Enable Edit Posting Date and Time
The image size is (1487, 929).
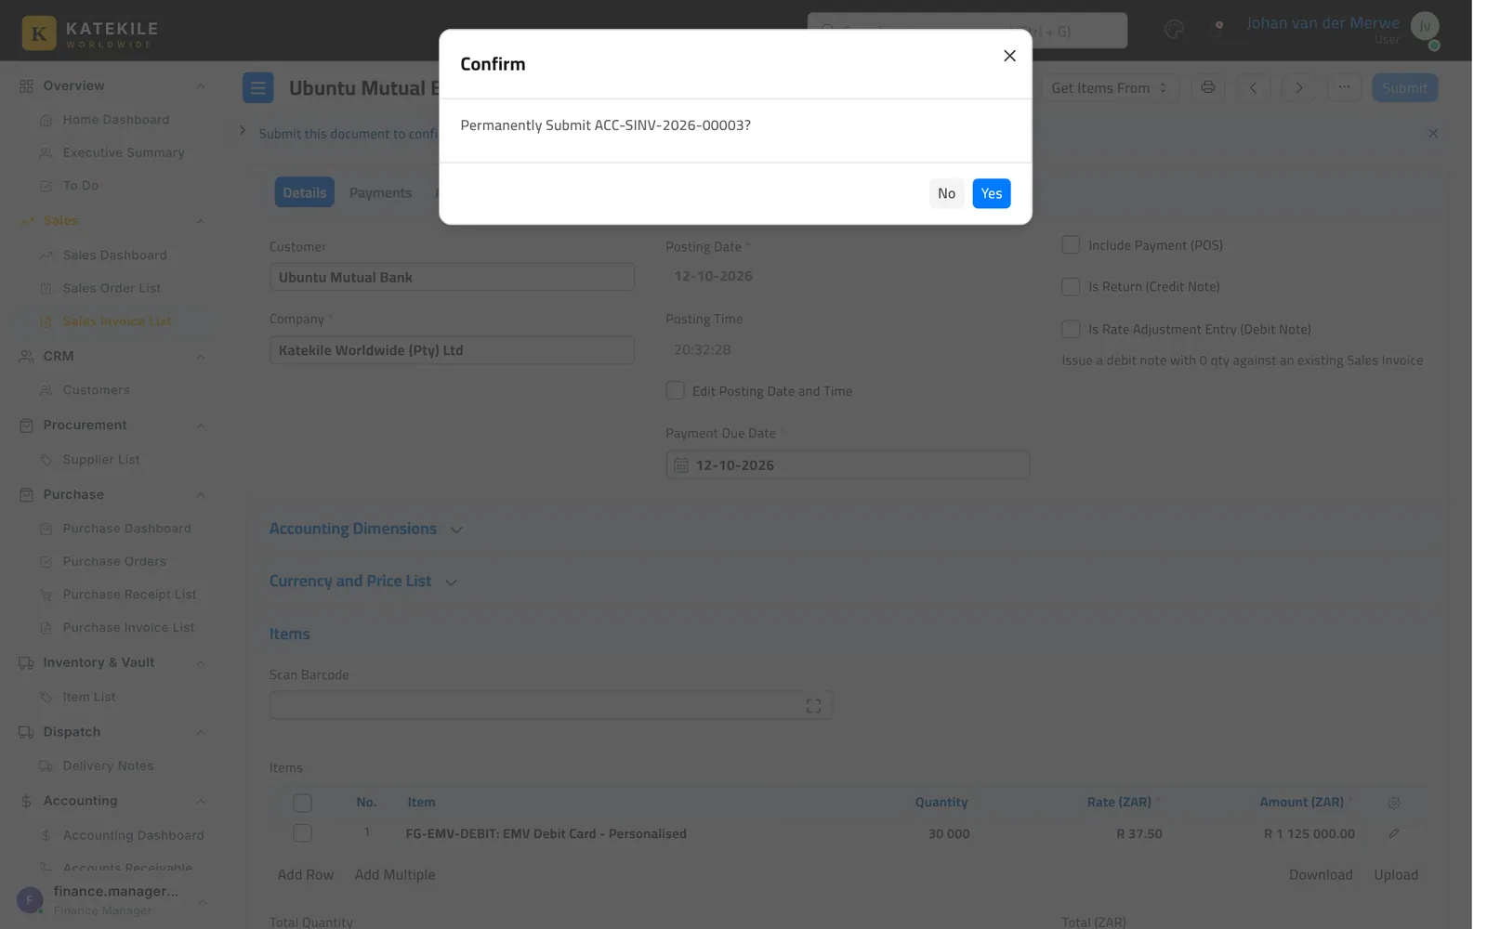coord(675,391)
